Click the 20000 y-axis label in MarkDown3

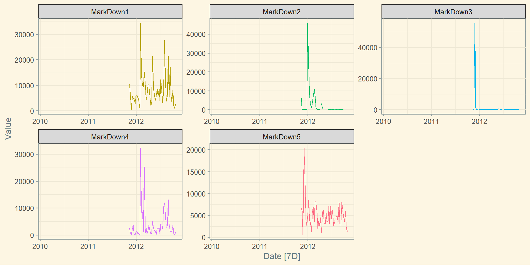[x=368, y=79]
